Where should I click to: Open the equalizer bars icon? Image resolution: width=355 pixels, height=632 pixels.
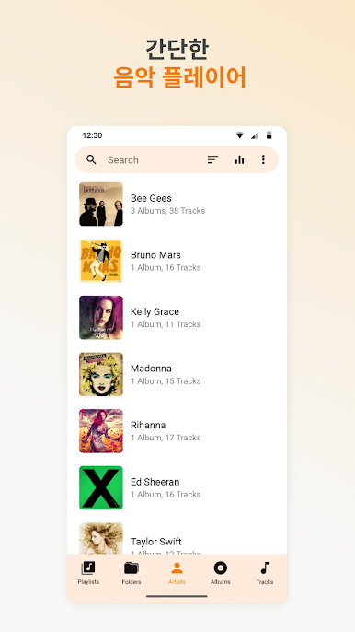coord(239,159)
